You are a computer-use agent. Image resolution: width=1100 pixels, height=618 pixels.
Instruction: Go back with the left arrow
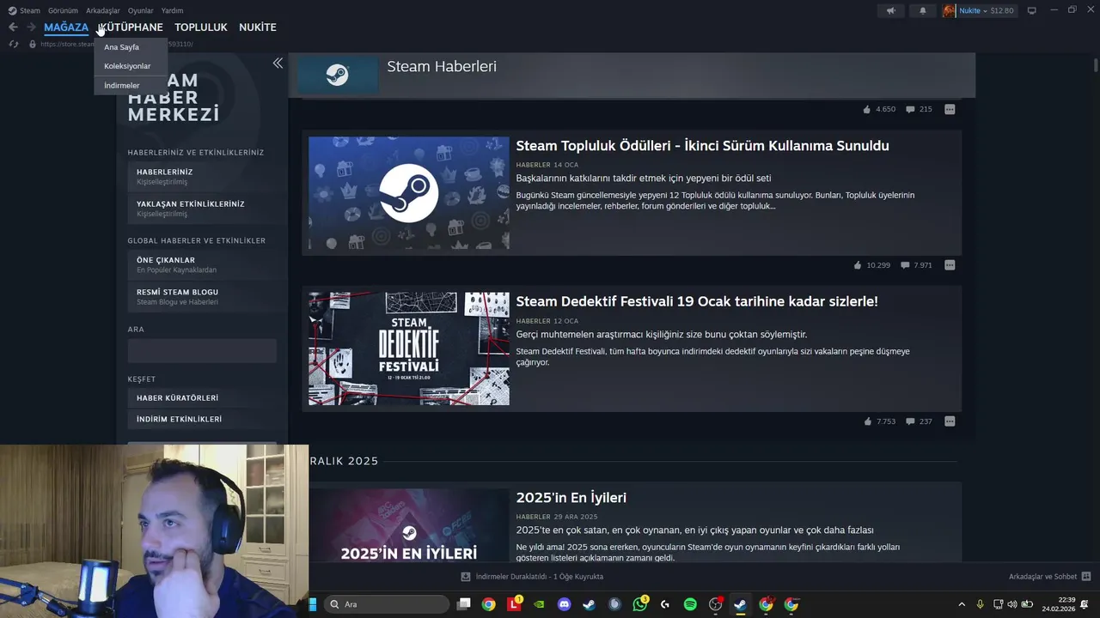coord(13,27)
